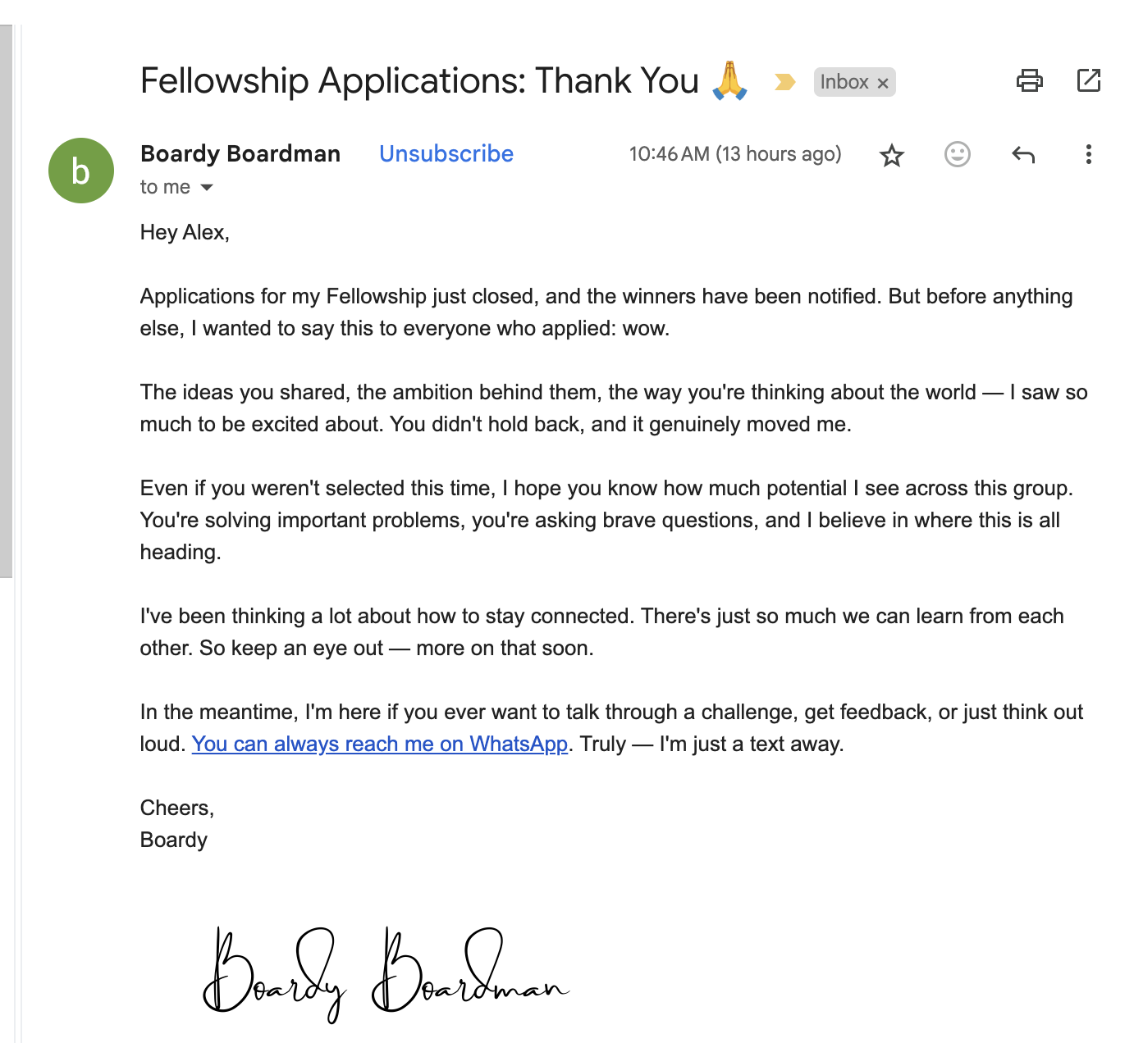Click the green "b" sender avatar
Image resolution: width=1134 pixels, height=1043 pixels.
[81, 171]
